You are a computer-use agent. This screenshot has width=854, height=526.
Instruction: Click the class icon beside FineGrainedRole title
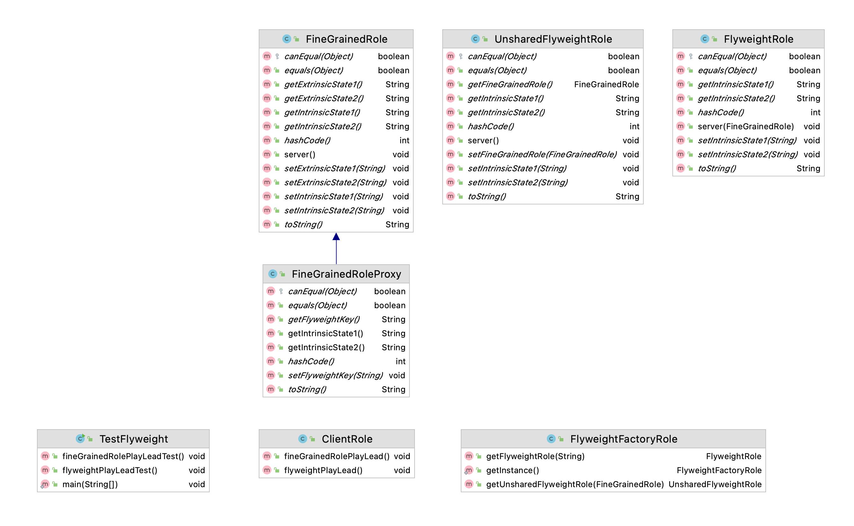(286, 39)
